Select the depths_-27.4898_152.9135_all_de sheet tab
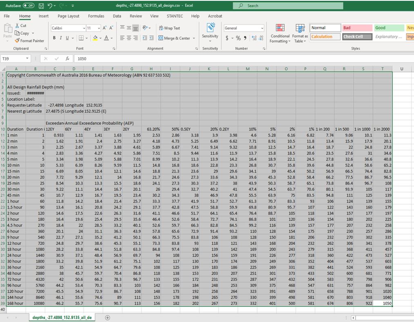The width and height of the screenshot is (414, 322). 62,318
